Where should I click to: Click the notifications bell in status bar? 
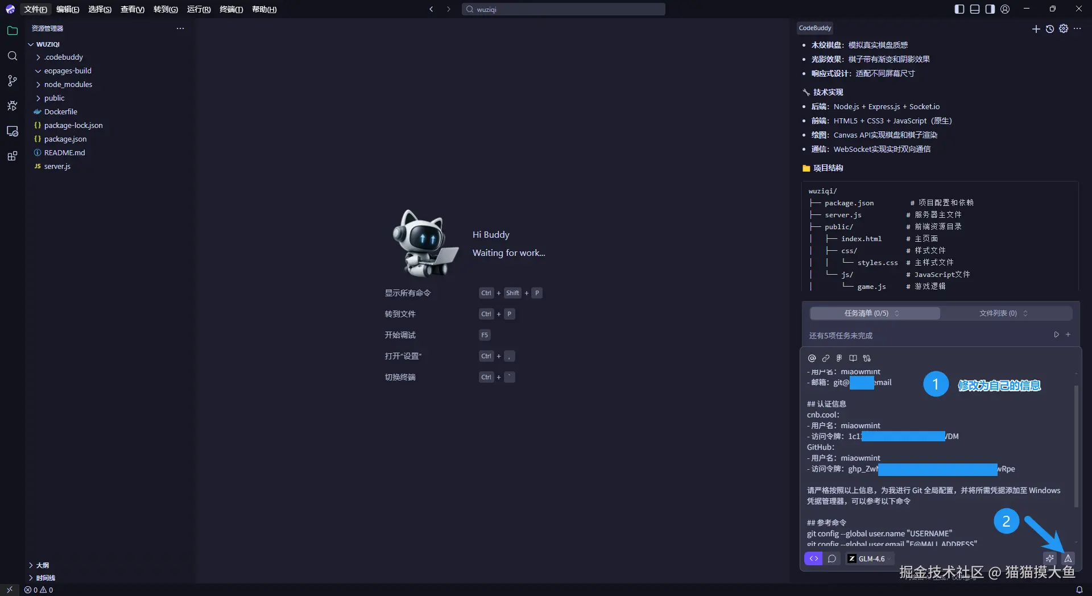pyautogui.click(x=1079, y=590)
